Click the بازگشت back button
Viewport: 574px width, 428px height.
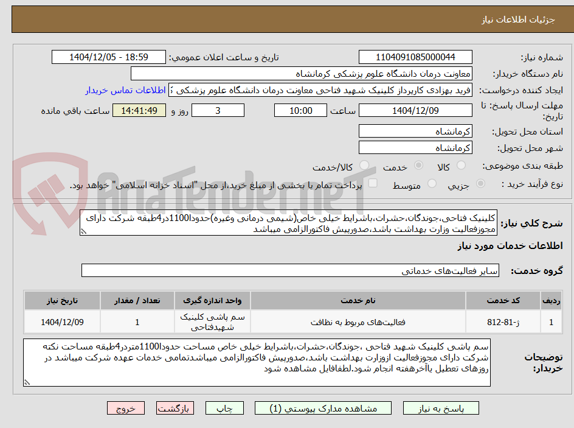pos(175,408)
